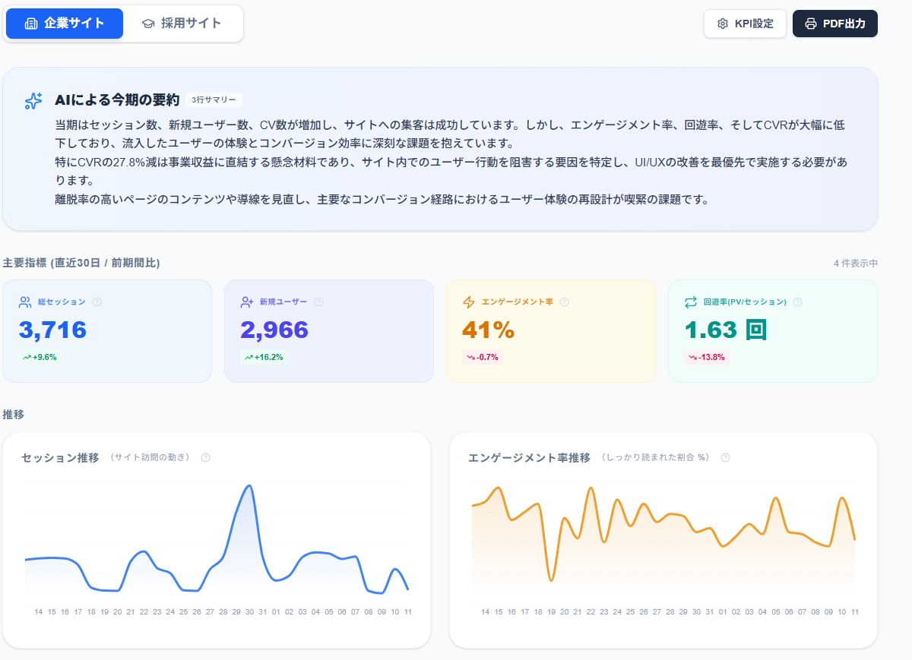Click the session chart peak at 30
912x660 pixels.
(249, 486)
